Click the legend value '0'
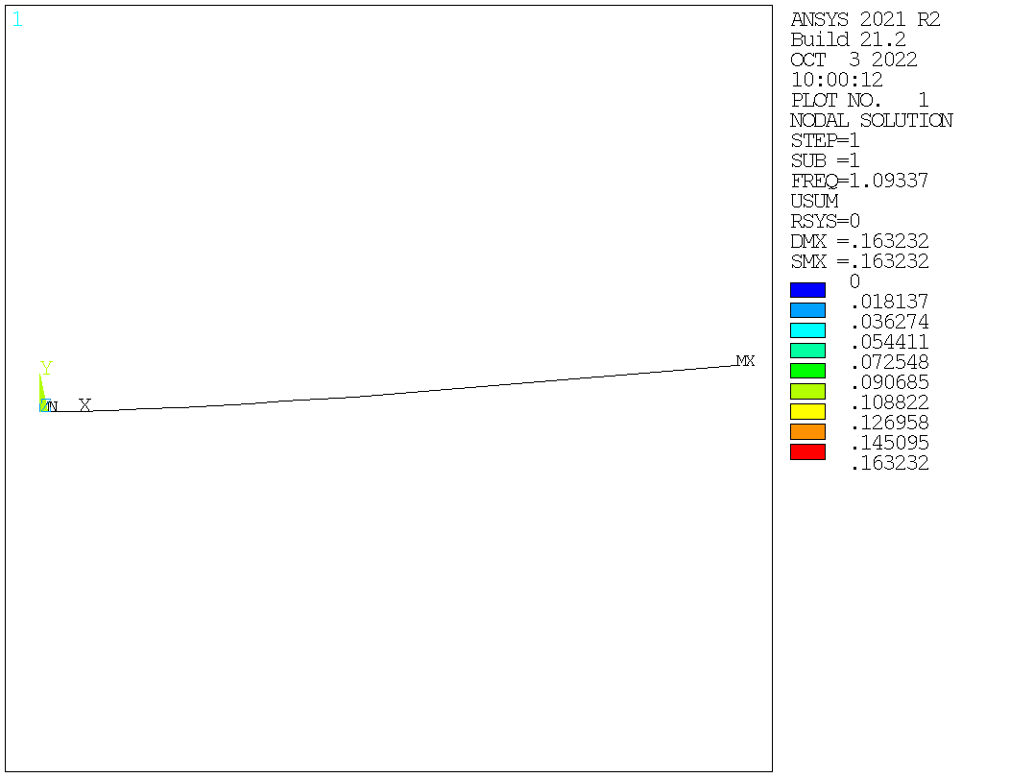This screenshot has width=1034, height=778. [854, 281]
